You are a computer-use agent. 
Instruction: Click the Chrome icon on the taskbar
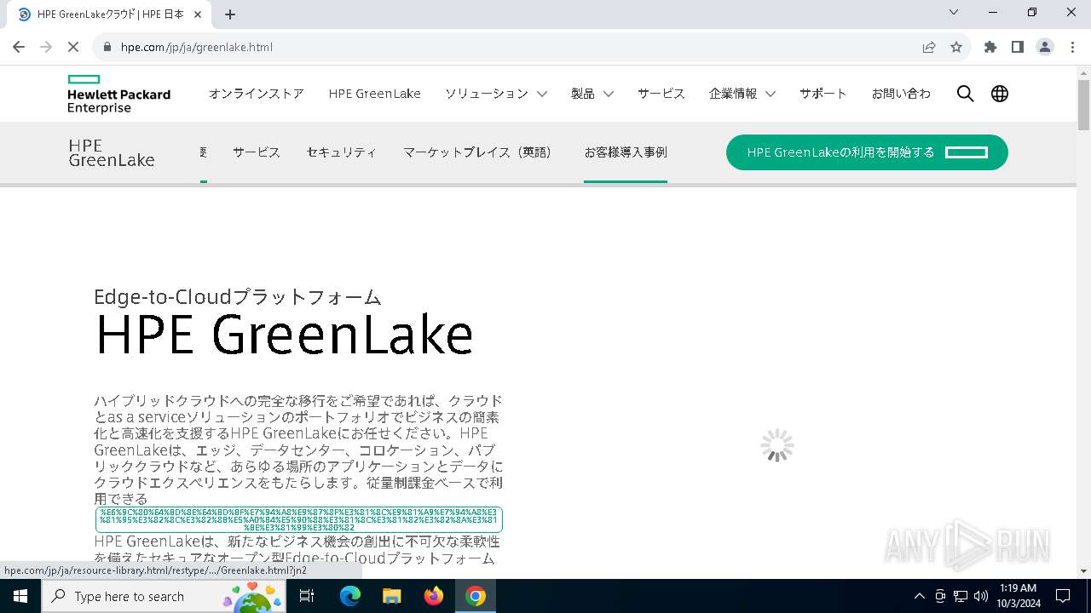click(x=476, y=596)
